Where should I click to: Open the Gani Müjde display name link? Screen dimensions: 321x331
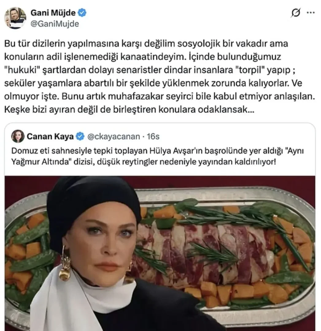(x=53, y=13)
